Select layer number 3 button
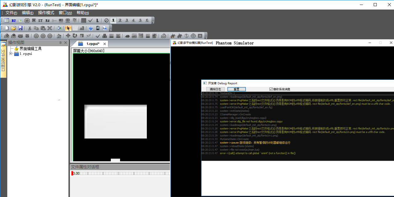Viewport: 394px width, 197px height. click(x=127, y=21)
